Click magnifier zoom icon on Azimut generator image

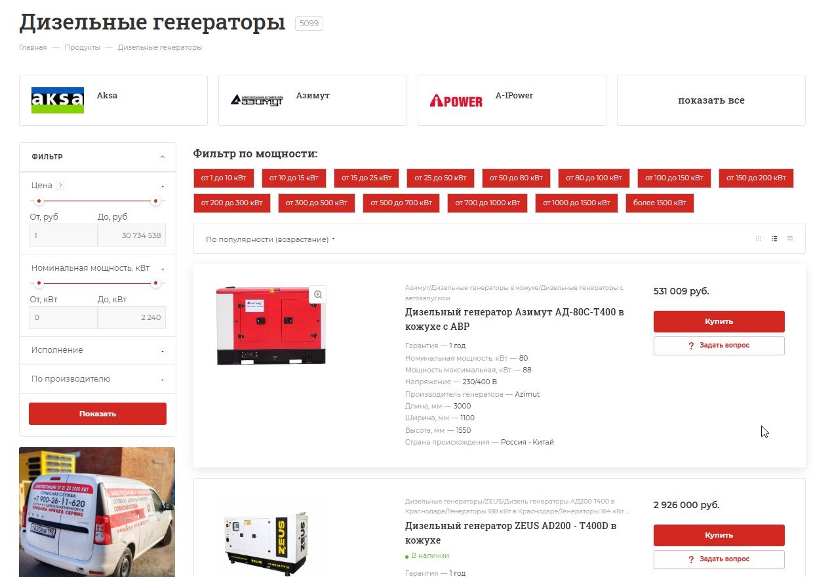[x=318, y=295]
